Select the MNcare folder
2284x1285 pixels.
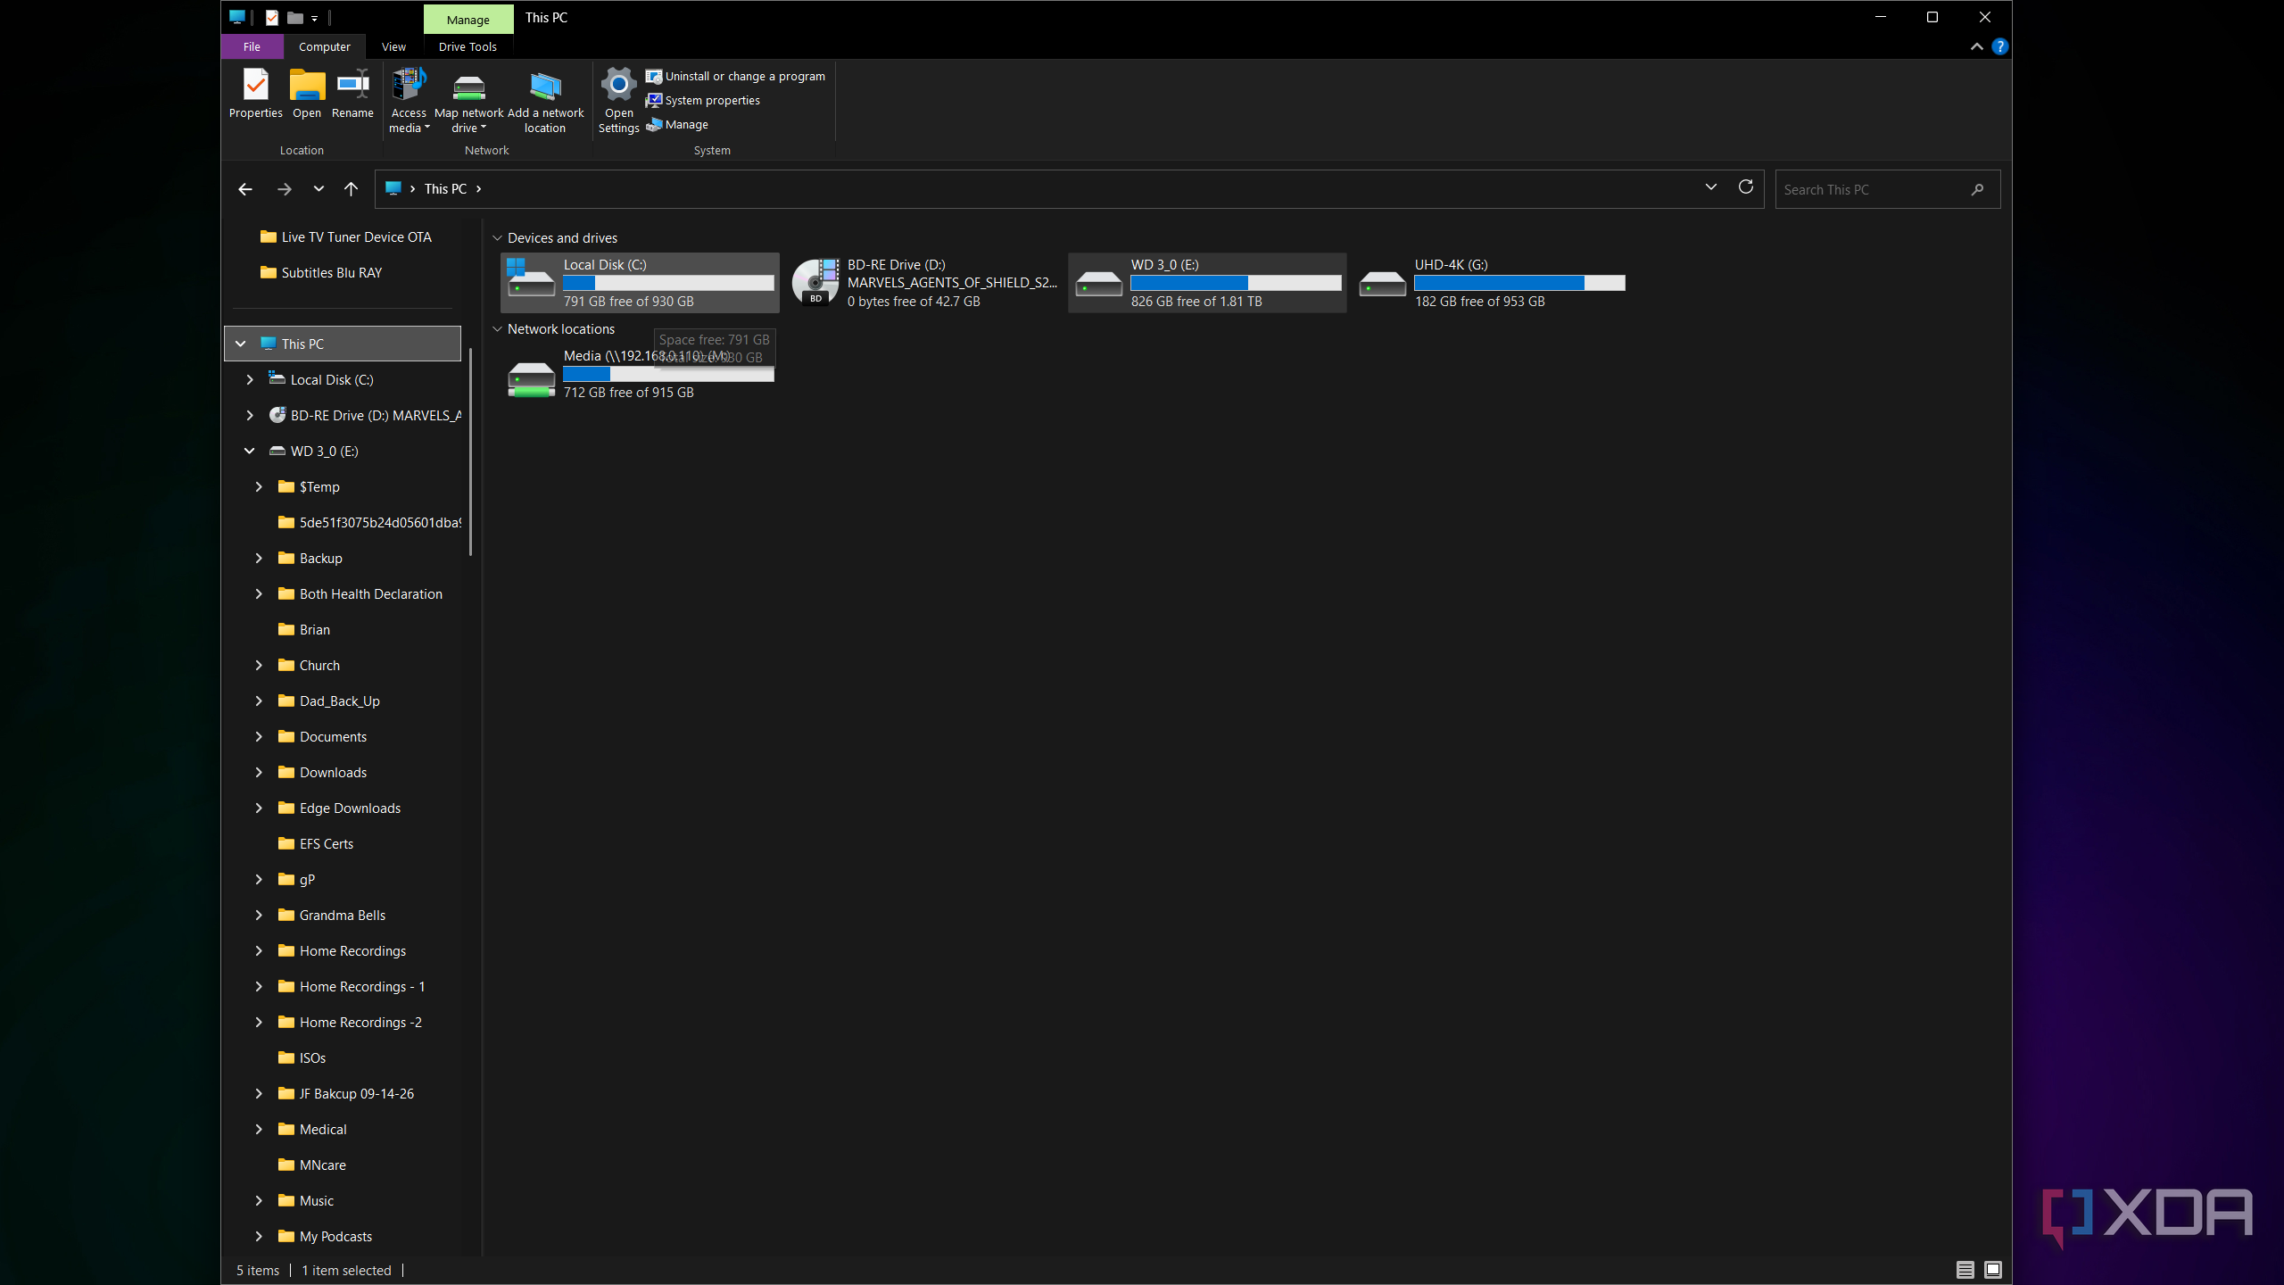click(311, 1165)
